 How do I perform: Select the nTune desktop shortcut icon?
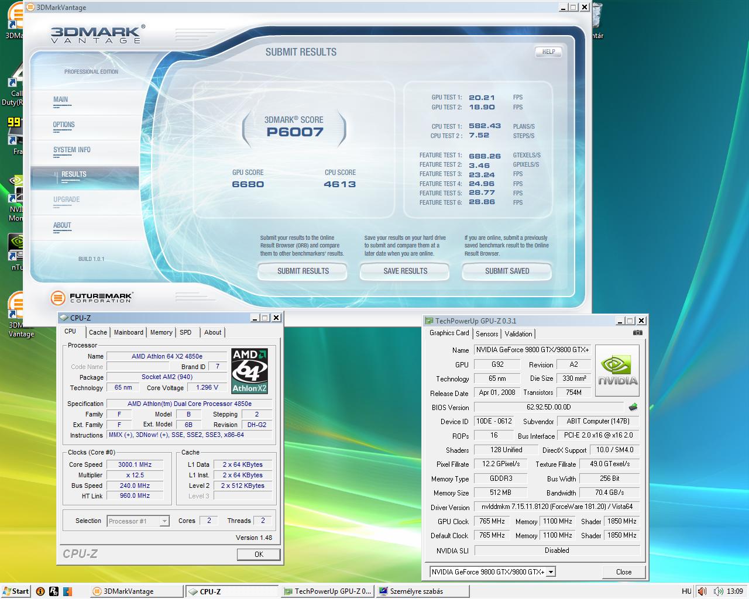click(16, 253)
